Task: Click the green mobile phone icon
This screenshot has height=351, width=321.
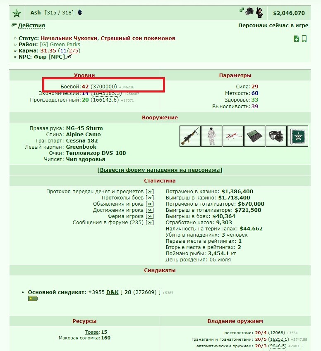Action: click(304, 39)
